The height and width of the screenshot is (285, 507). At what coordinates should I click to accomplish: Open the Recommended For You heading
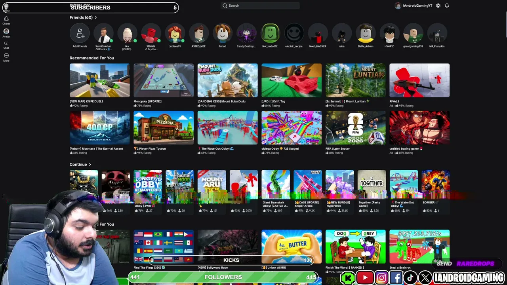point(92,58)
